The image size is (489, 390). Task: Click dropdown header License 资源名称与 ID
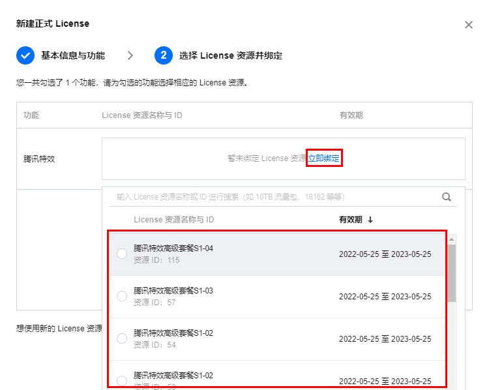[173, 220]
